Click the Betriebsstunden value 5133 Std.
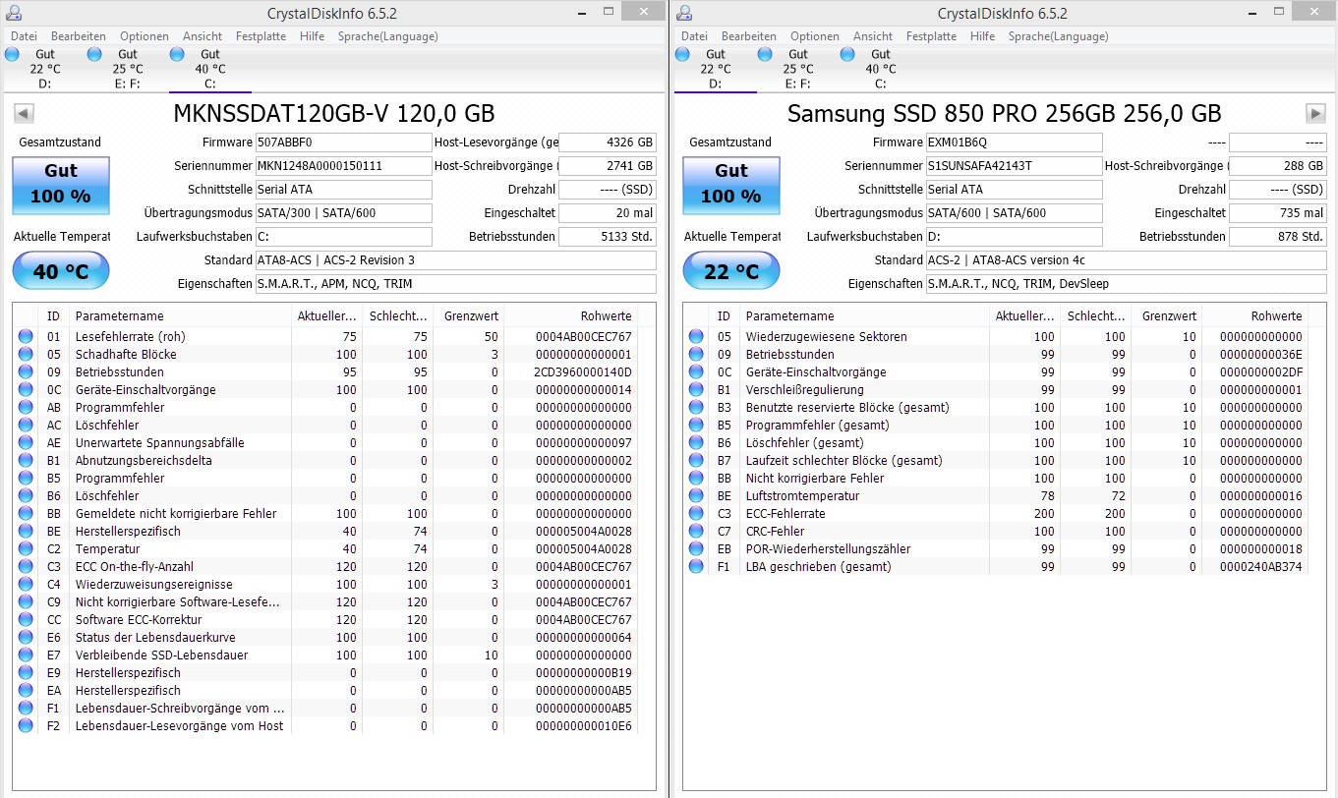The image size is (1338, 798). 607,237
